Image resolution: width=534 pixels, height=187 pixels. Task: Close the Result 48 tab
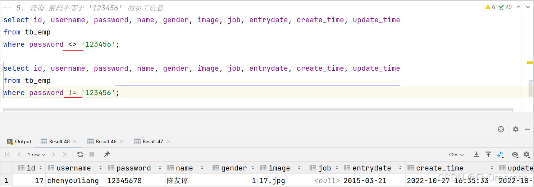click(75, 141)
